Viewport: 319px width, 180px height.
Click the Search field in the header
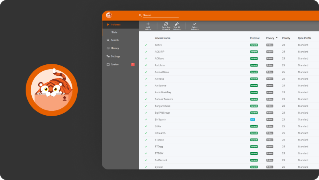tap(161, 15)
